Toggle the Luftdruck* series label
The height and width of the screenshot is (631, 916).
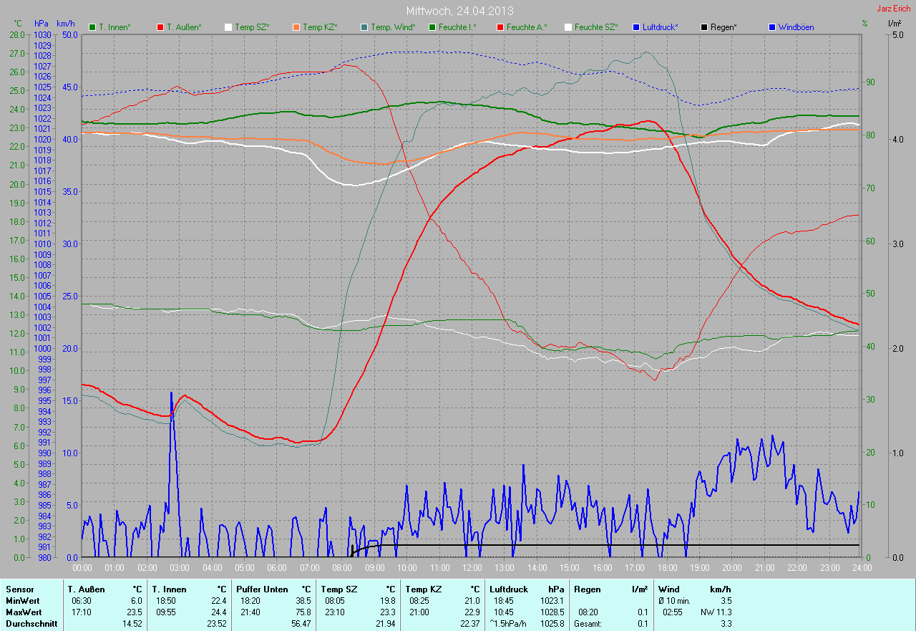pyautogui.click(x=661, y=27)
